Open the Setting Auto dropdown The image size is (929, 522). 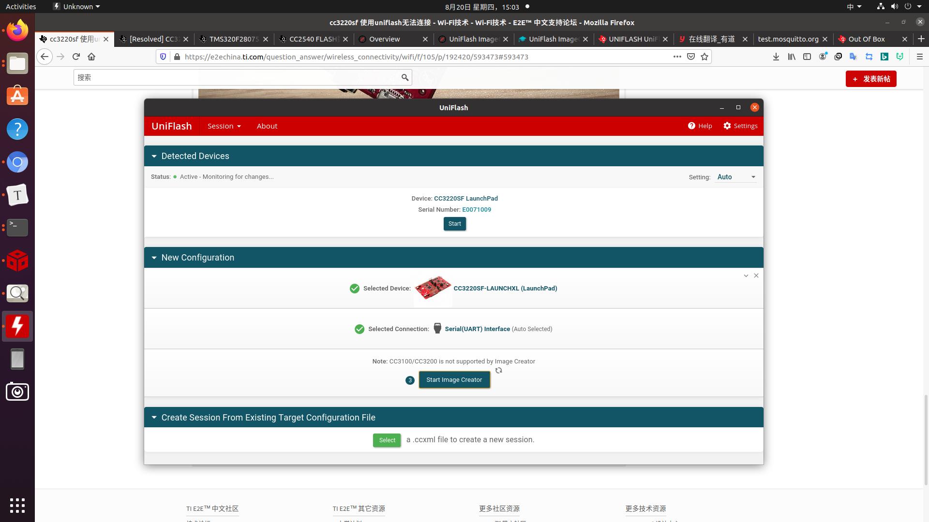(x=736, y=177)
